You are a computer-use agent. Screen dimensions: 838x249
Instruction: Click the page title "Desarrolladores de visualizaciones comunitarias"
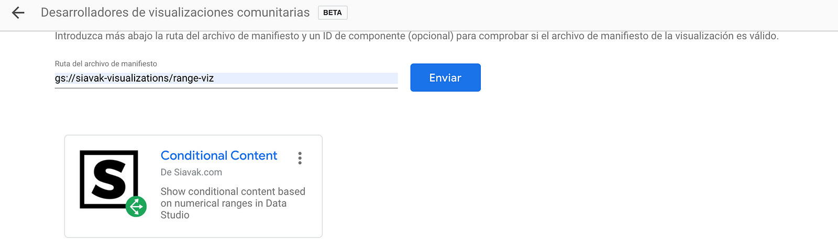coord(175,13)
